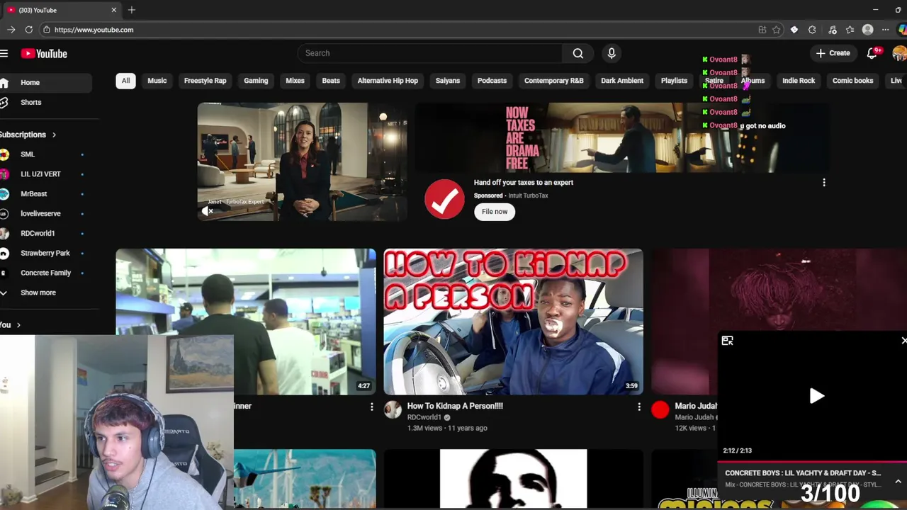Screen dimensions: 907x510
Task: Click the Mario Judah channel avatar
Action: click(x=660, y=409)
